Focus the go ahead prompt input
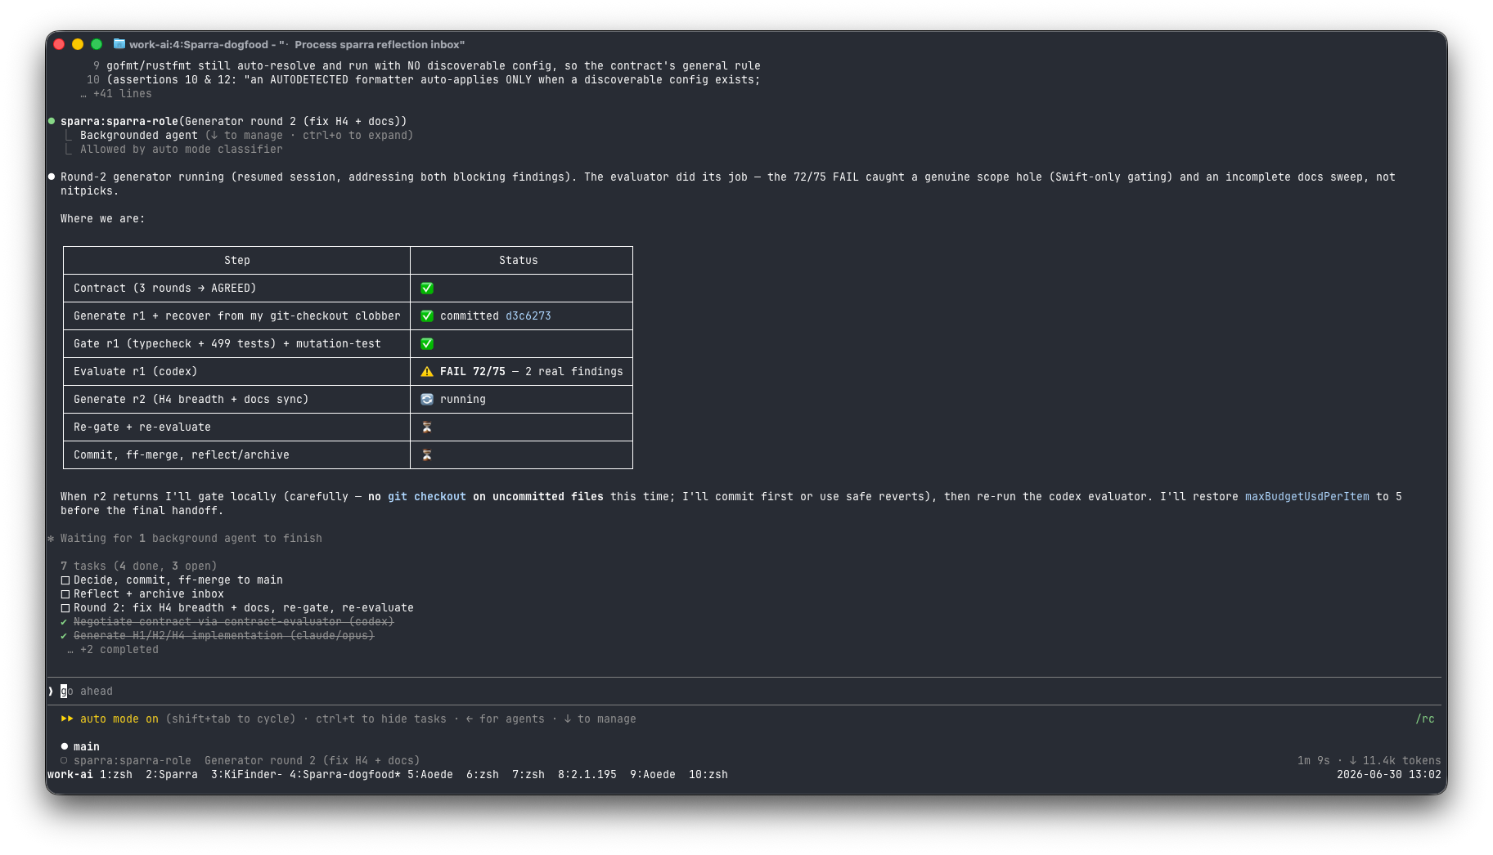 pyautogui.click(x=744, y=691)
